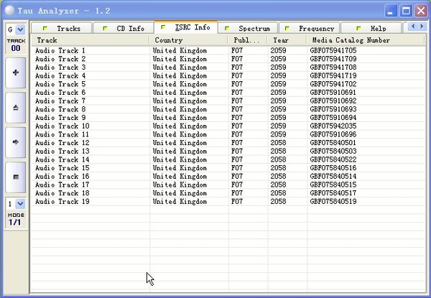
Task: Click catalog number GBF075840522
Action: click(x=333, y=159)
